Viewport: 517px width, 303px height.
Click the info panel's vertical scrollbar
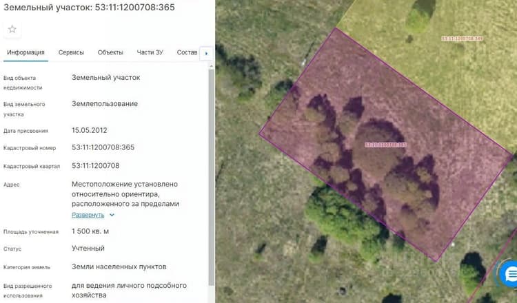click(x=212, y=177)
